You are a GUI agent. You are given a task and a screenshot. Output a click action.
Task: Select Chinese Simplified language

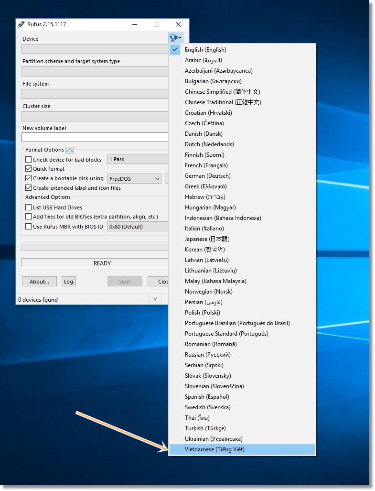242,92
